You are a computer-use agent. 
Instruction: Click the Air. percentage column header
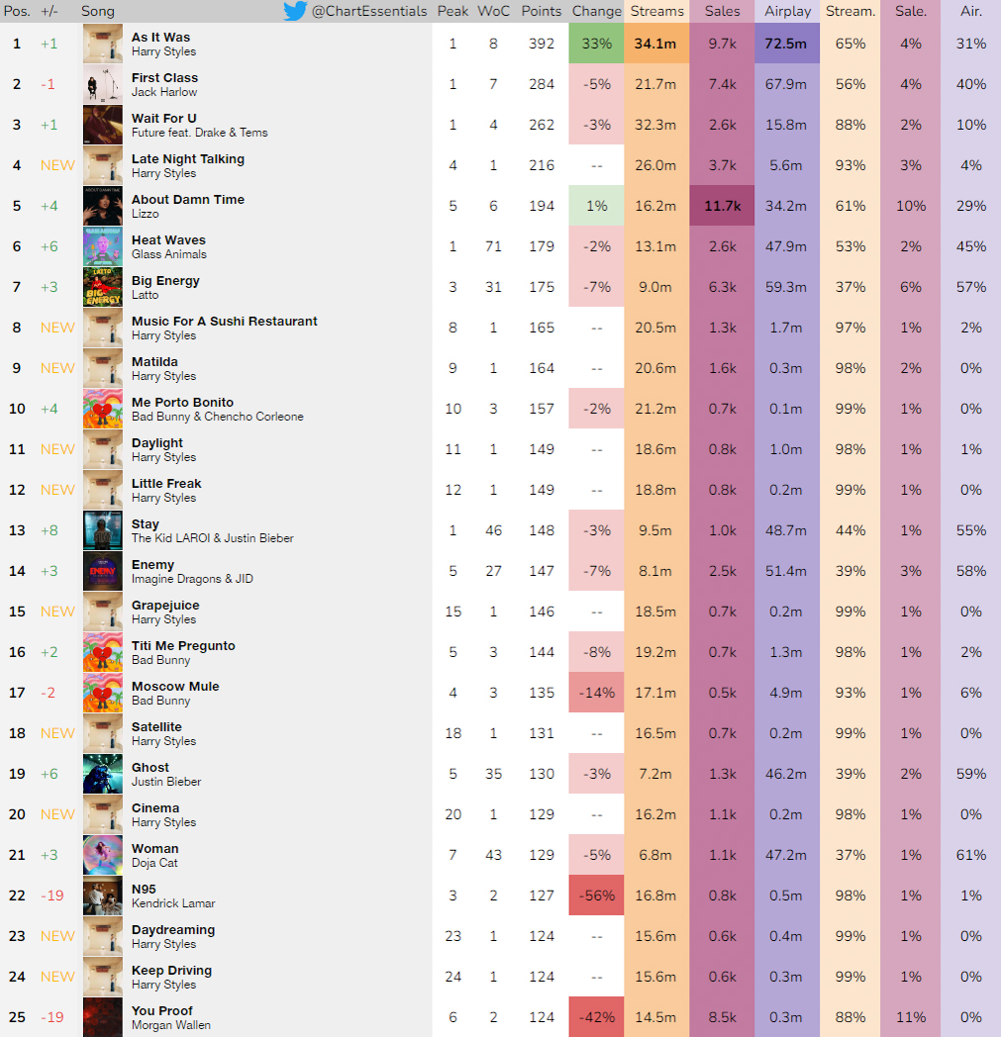(970, 11)
